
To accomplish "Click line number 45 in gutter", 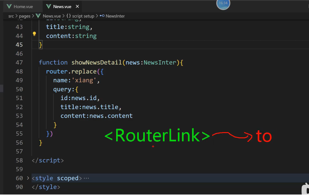I will pos(19,45).
